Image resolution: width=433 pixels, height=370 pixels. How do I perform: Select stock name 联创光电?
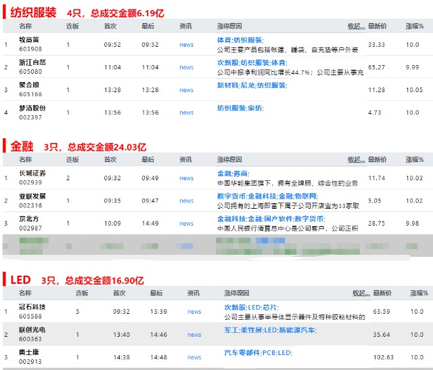(x=32, y=330)
